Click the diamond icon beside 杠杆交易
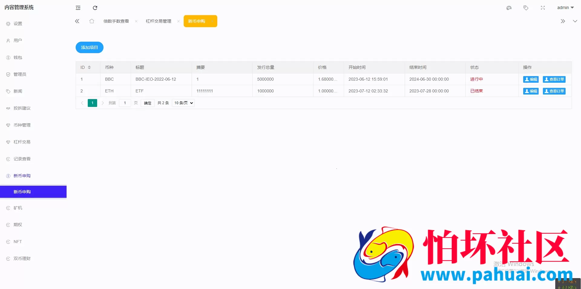Viewport: 581px width, 289px height. (x=8, y=142)
